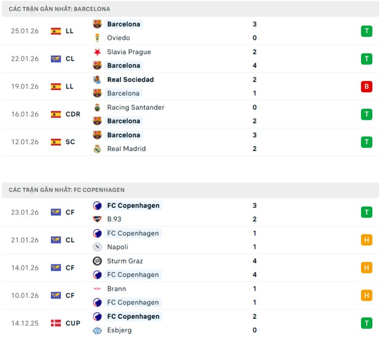The width and height of the screenshot is (381, 337).
Task: Click the Oviedo club crest icon
Action: click(97, 38)
